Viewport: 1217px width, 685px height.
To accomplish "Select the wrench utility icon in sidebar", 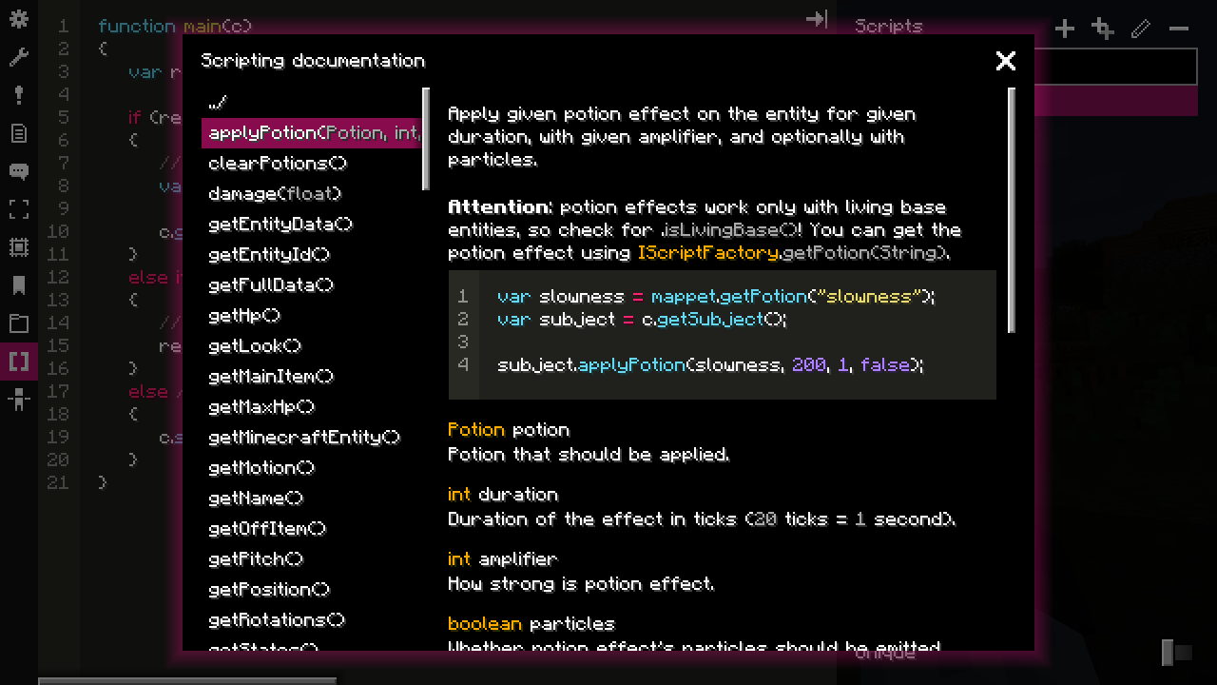I will click(19, 57).
